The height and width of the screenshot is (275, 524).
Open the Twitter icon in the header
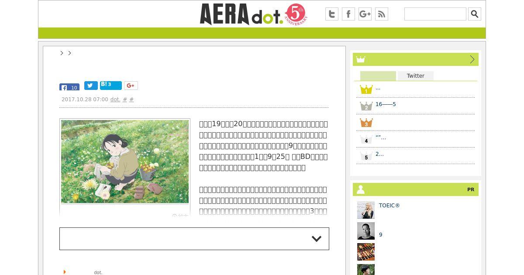click(332, 14)
